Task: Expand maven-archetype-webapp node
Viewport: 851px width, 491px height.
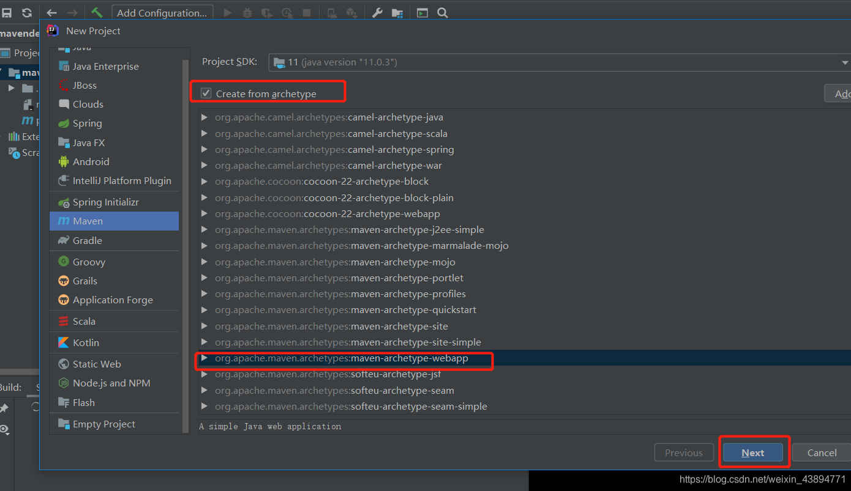Action: (x=204, y=358)
